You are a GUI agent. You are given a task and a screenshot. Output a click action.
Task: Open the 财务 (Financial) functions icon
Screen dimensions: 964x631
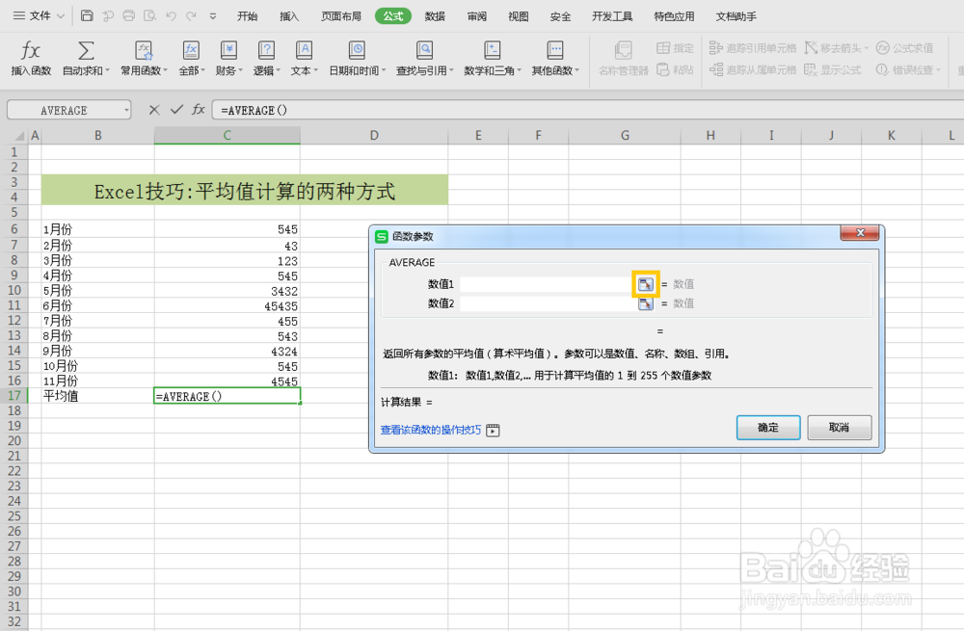pyautogui.click(x=228, y=58)
